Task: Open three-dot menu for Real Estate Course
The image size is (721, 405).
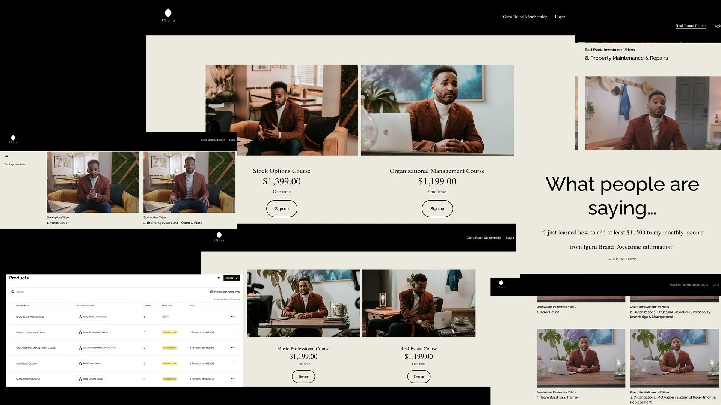Action: (x=233, y=363)
